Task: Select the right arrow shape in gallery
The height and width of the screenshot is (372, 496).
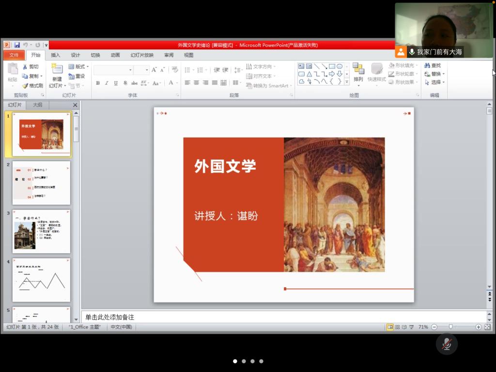Action: pyautogui.click(x=332, y=74)
